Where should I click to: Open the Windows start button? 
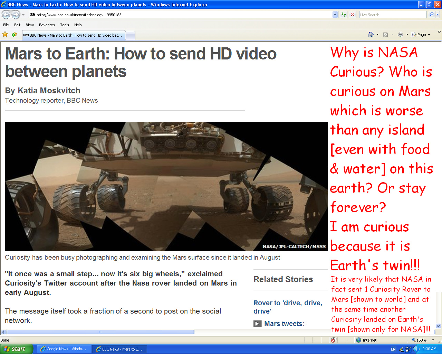(x=17, y=349)
